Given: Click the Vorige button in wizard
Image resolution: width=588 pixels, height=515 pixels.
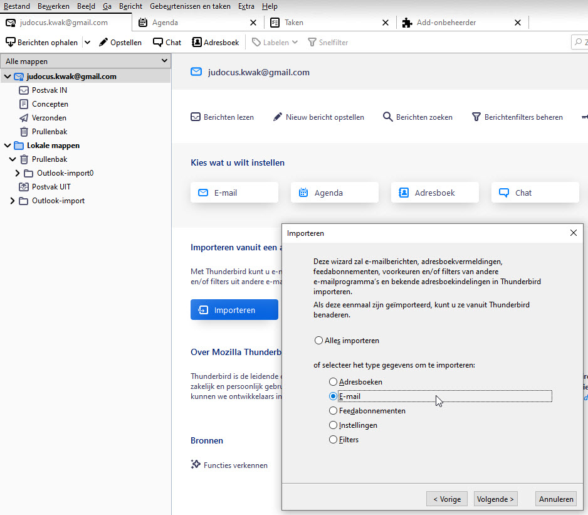Looking at the screenshot, I should tap(447, 499).
